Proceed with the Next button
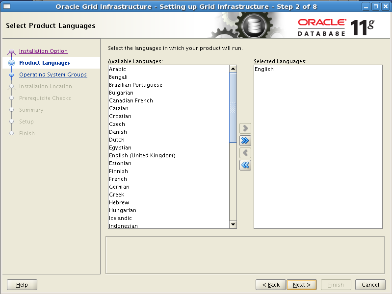392x294 pixels. [x=302, y=285]
